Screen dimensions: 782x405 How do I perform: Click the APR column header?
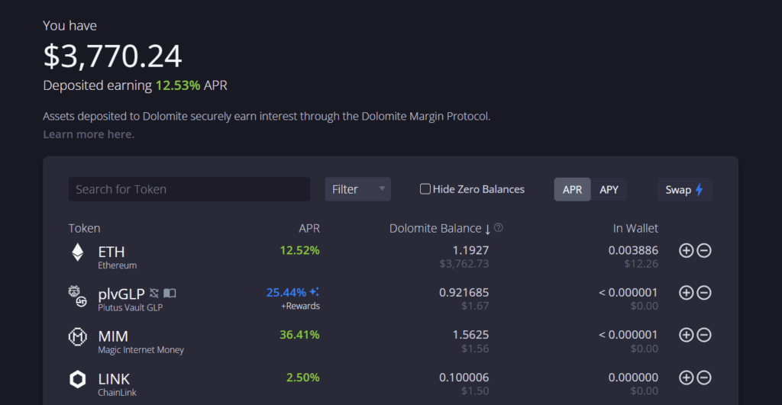point(309,228)
